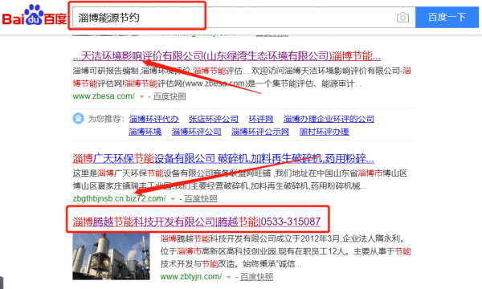Viewport: 482px width, 289px height.
Task: Expand the dropdown arrow next to www.zbtyjn.com
Action: pos(228,277)
